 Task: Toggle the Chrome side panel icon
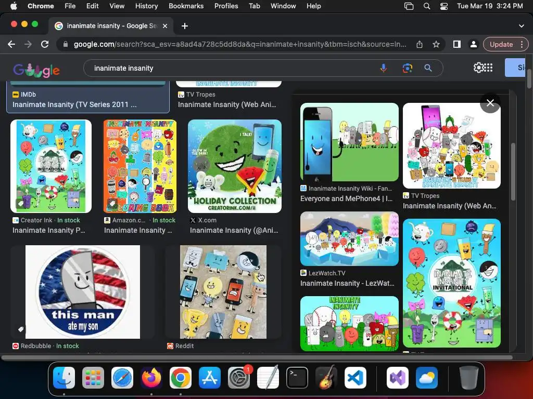coord(457,44)
